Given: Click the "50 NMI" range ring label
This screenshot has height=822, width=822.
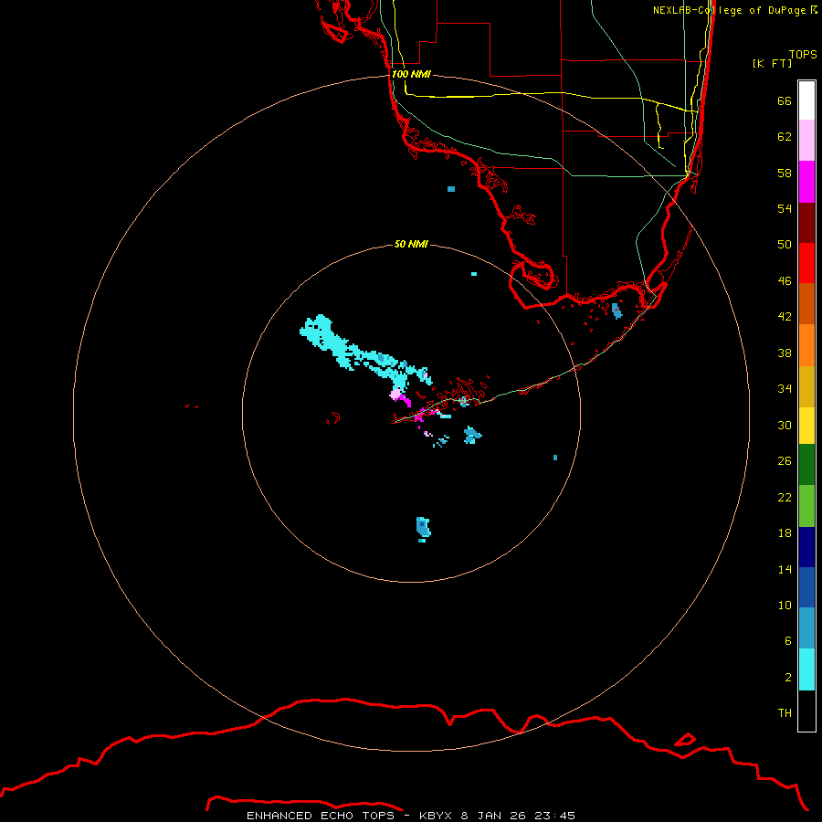Looking at the screenshot, I should point(411,244).
